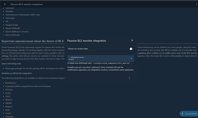This screenshot has width=198, height=118.
Task: Click 'Thermobeacon (Thermoplus, Brifit, Oria)' entry
Action: pyautogui.click(x=22, y=15)
